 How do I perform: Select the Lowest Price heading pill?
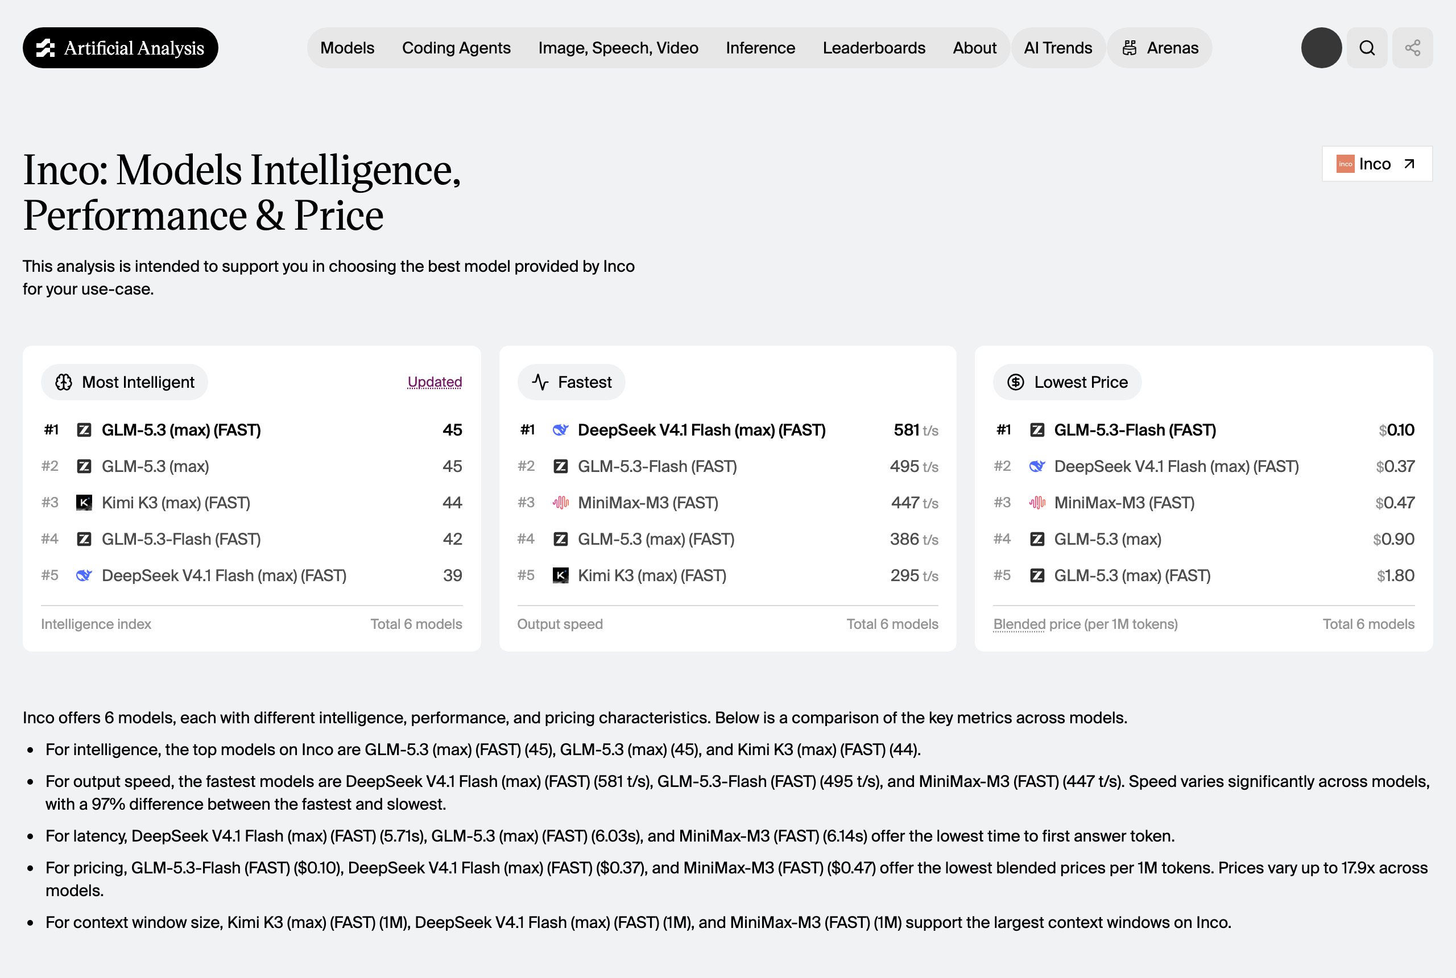coord(1068,382)
